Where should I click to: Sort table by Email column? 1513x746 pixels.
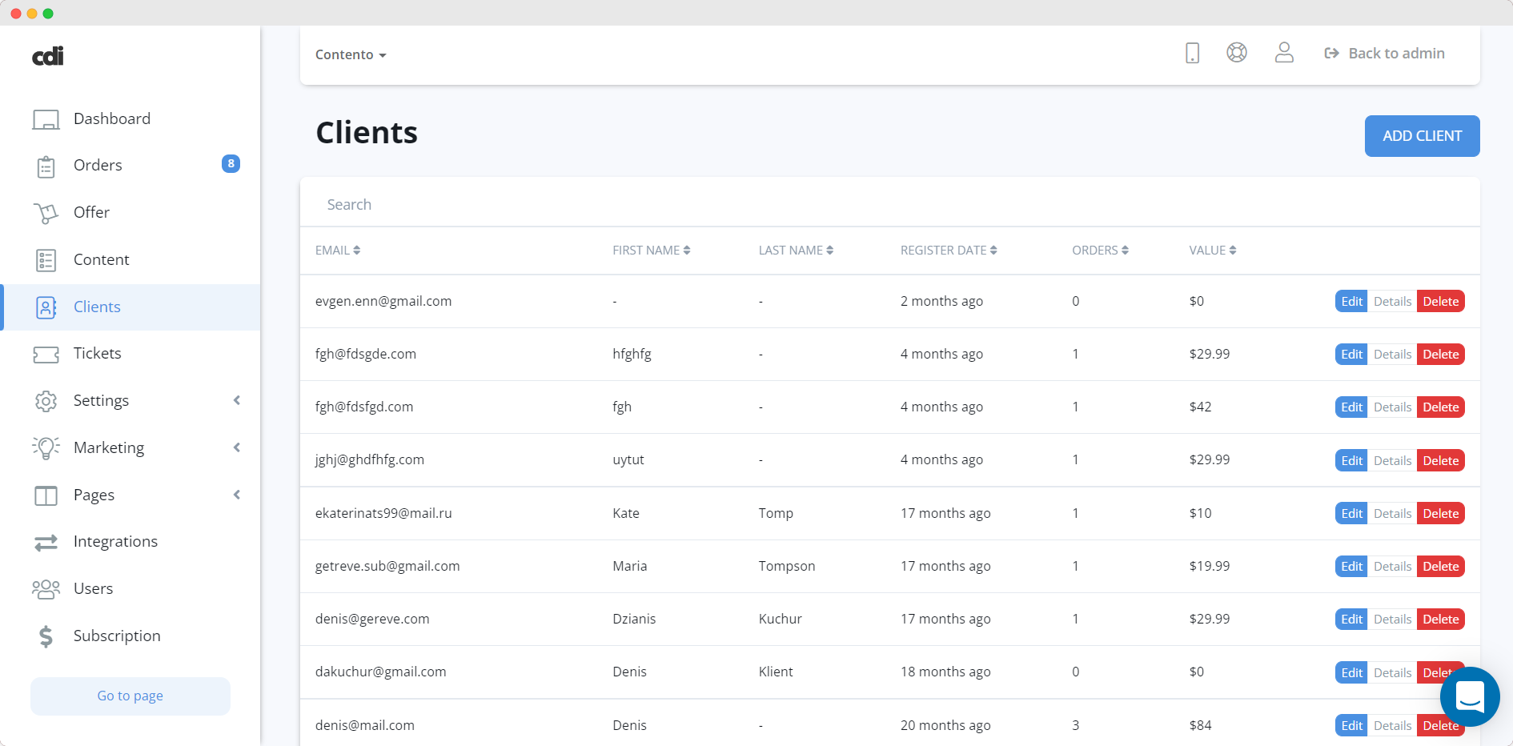pos(338,251)
